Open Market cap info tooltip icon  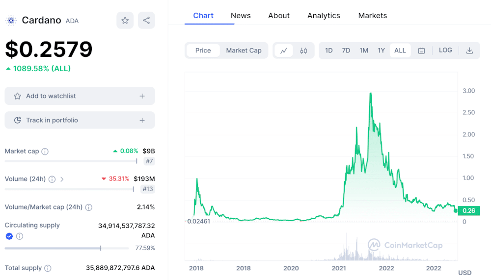click(45, 152)
